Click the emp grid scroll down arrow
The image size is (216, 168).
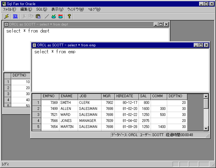pos(206,129)
